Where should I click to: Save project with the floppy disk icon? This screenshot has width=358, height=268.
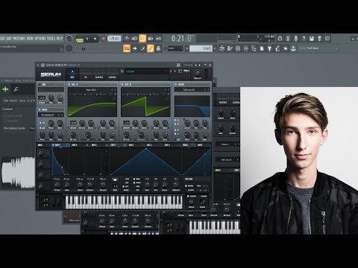point(312,39)
